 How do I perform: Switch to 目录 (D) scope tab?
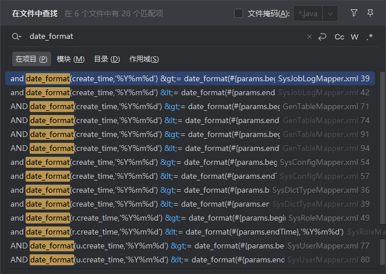(107, 59)
